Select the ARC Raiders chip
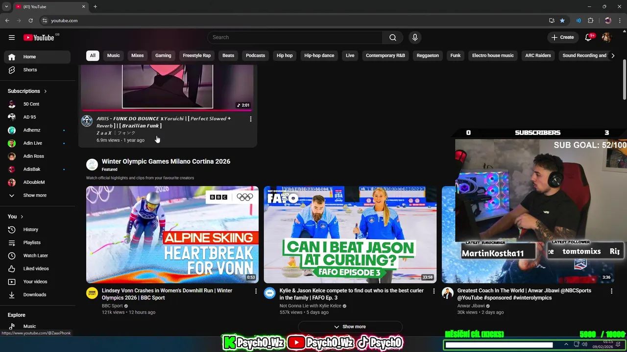627x352 pixels. click(x=538, y=55)
